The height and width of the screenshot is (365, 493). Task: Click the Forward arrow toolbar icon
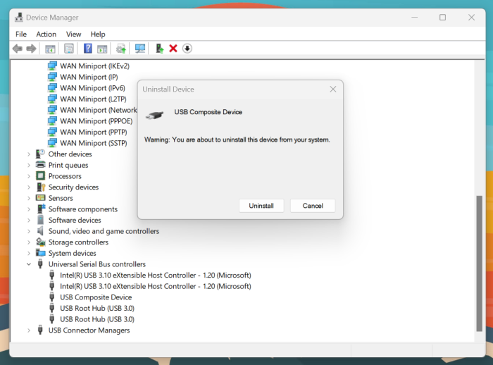31,49
